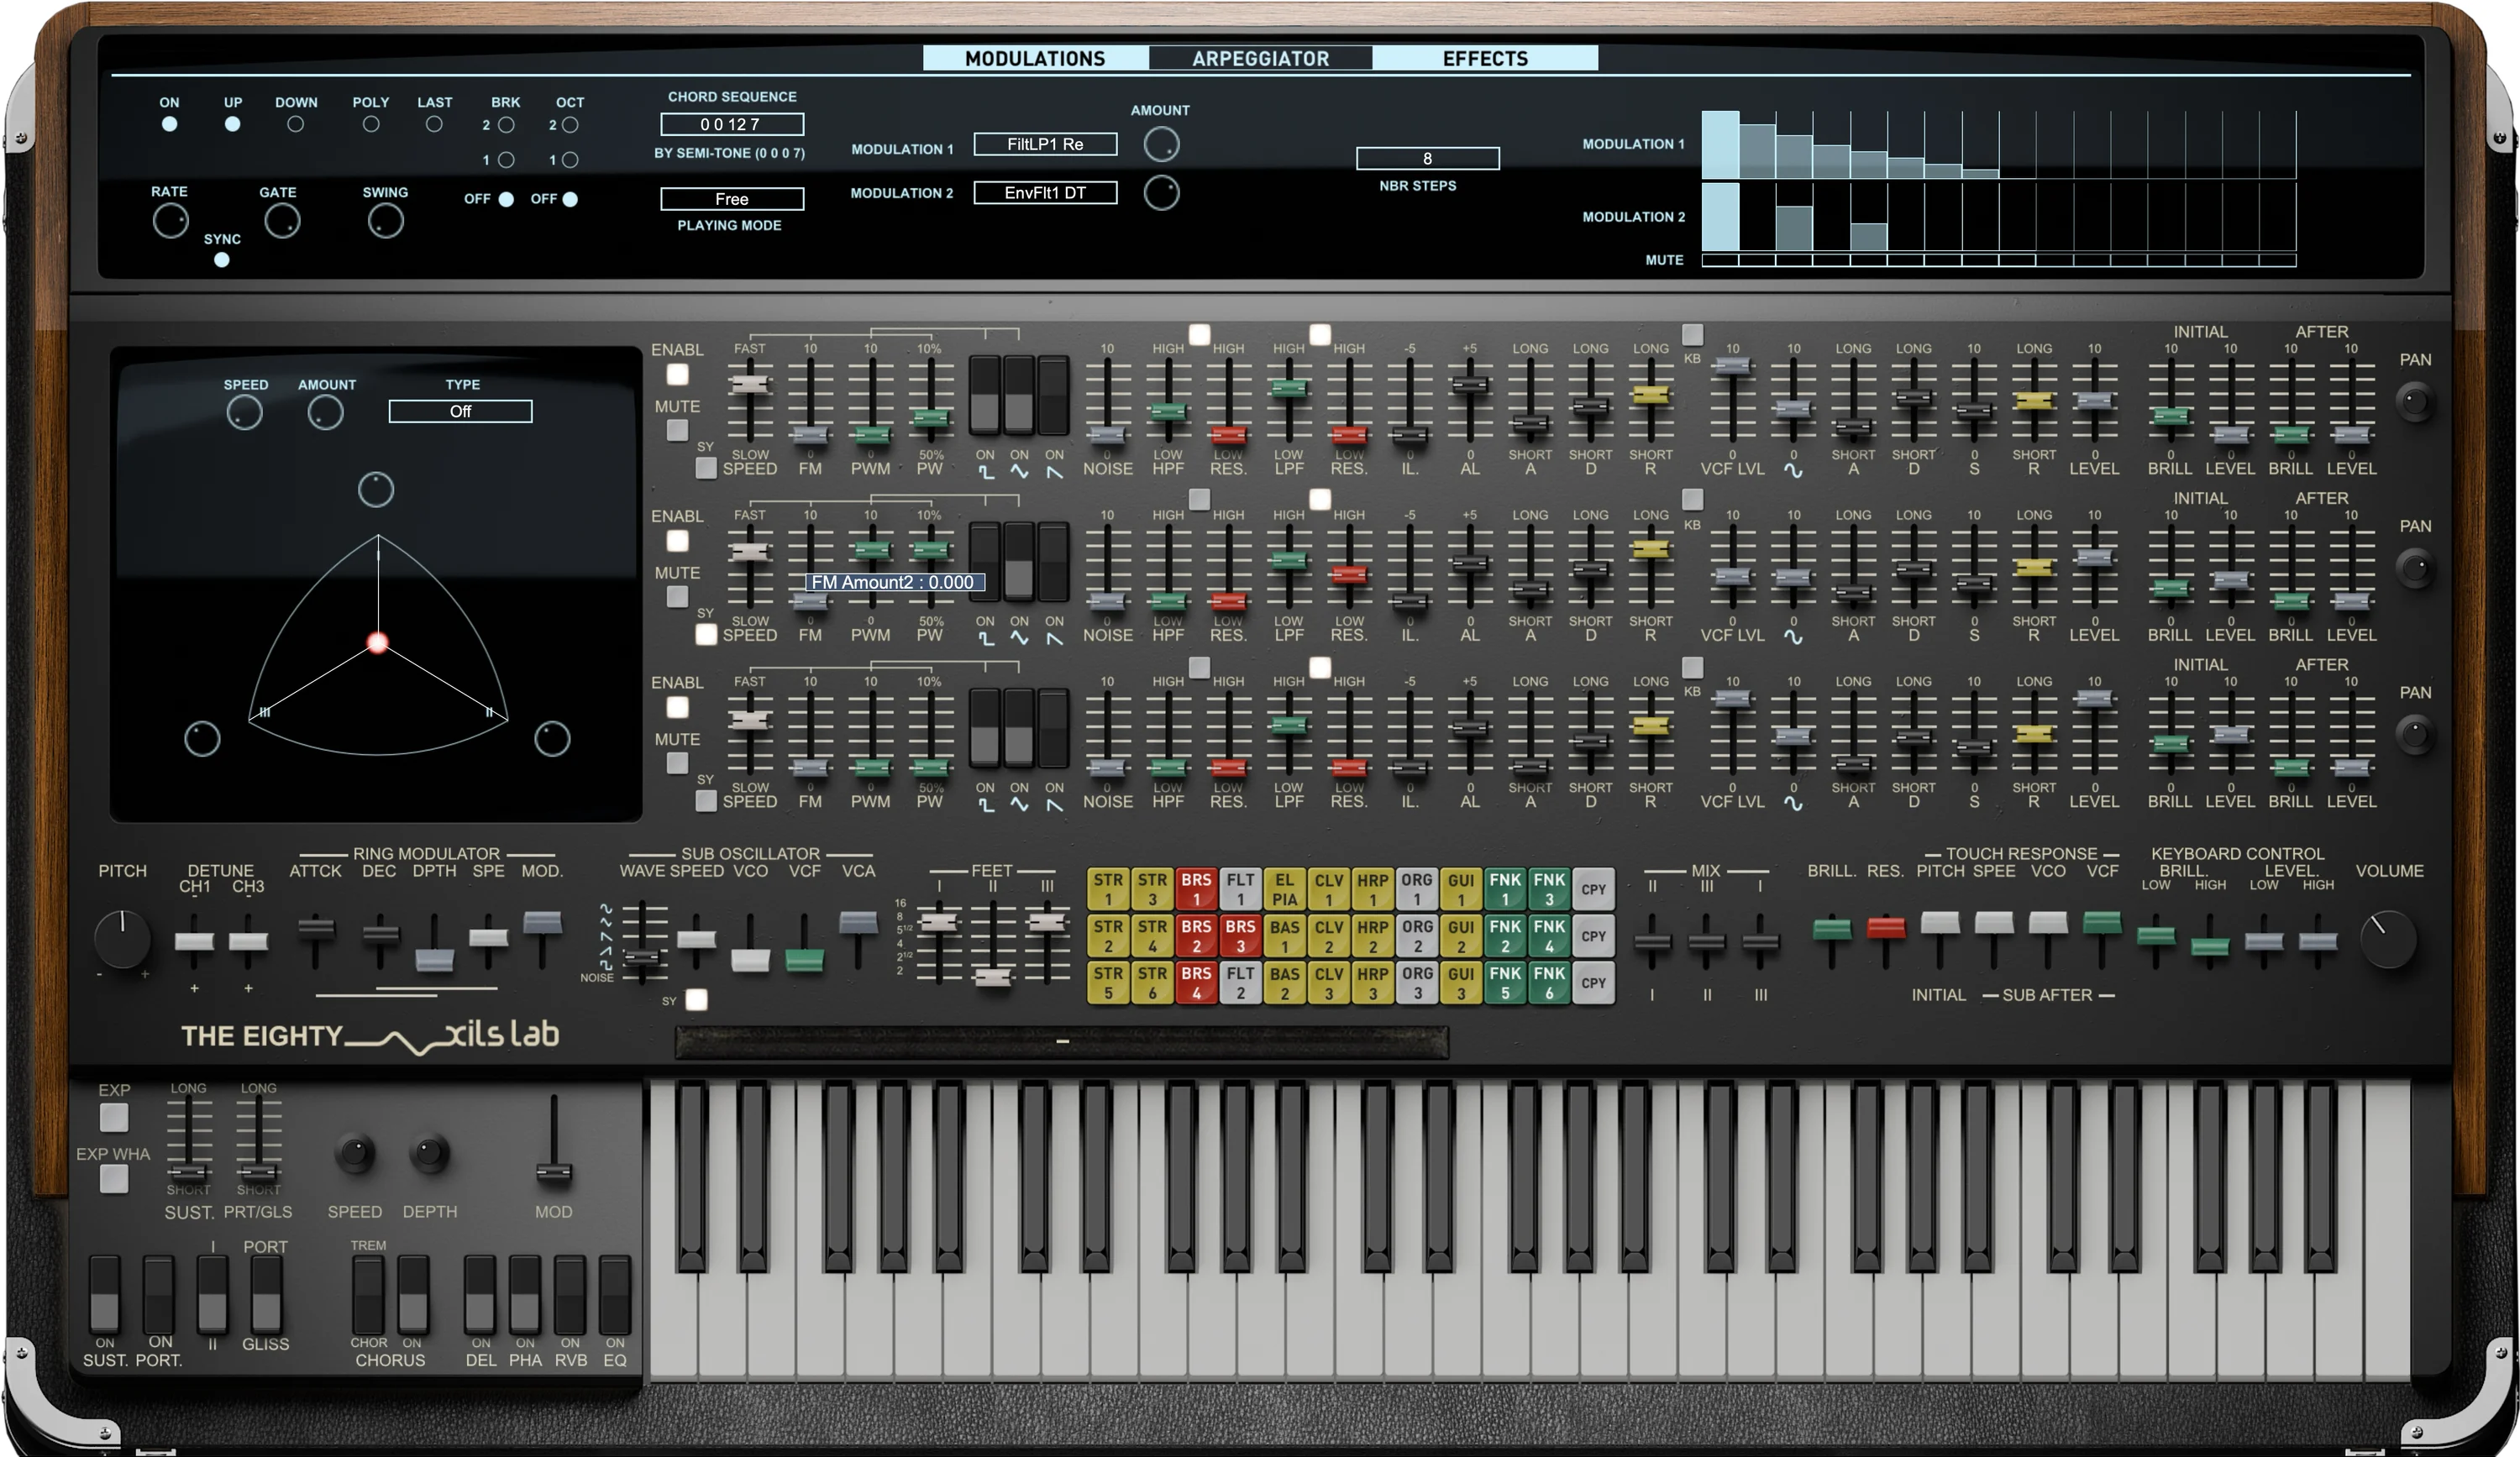Image resolution: width=2520 pixels, height=1457 pixels.
Task: Select the ORG 2 preset button
Action: click(x=1417, y=935)
